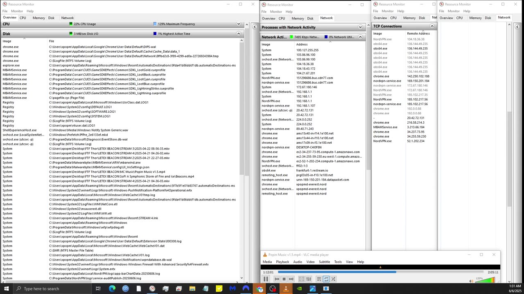524x294 pixels.
Task: Open Disk tab in Network Activity window
Action: click(310, 18)
